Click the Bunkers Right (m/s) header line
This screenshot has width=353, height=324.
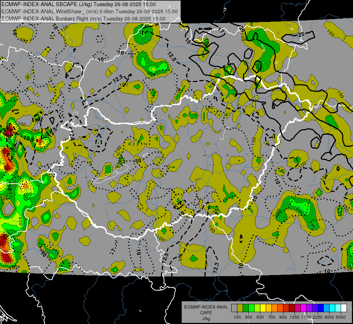(x=83, y=19)
